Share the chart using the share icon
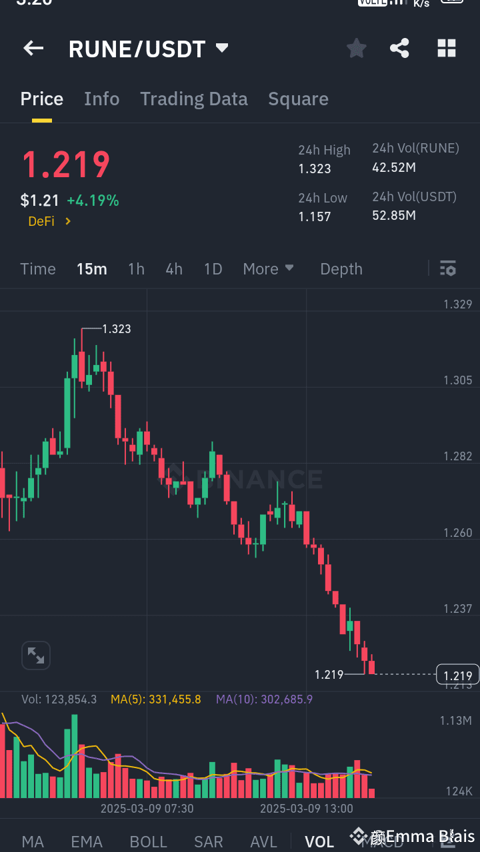480x852 pixels. 399,48
